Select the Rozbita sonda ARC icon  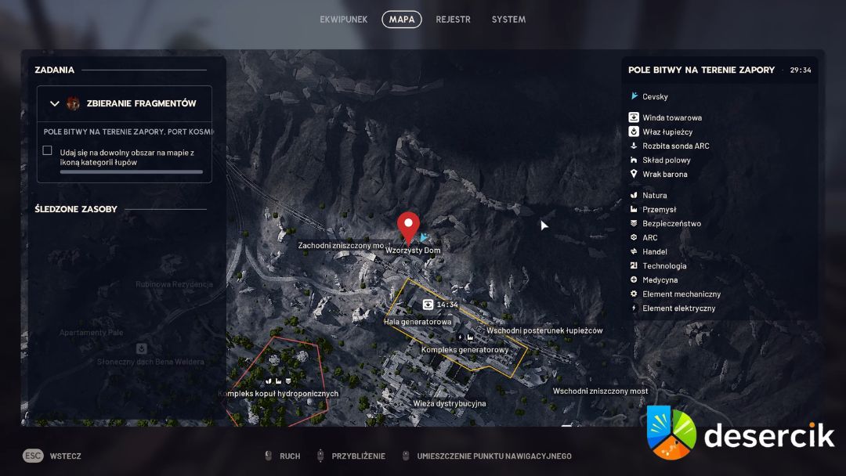point(634,146)
